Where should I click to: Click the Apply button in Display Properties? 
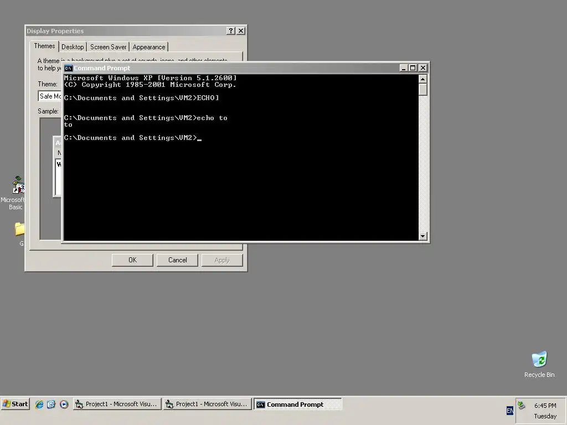pyautogui.click(x=222, y=260)
